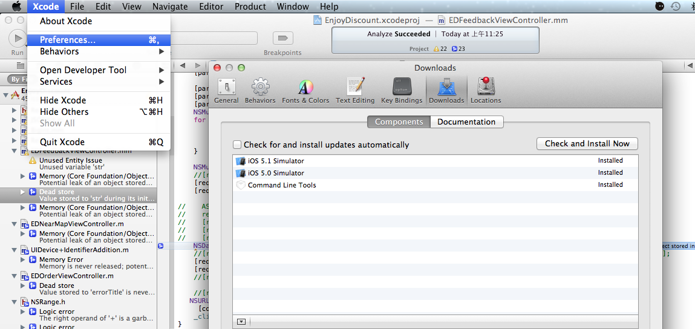Click the Breakpoints toolbar button
The image size is (695, 329).
point(282,39)
